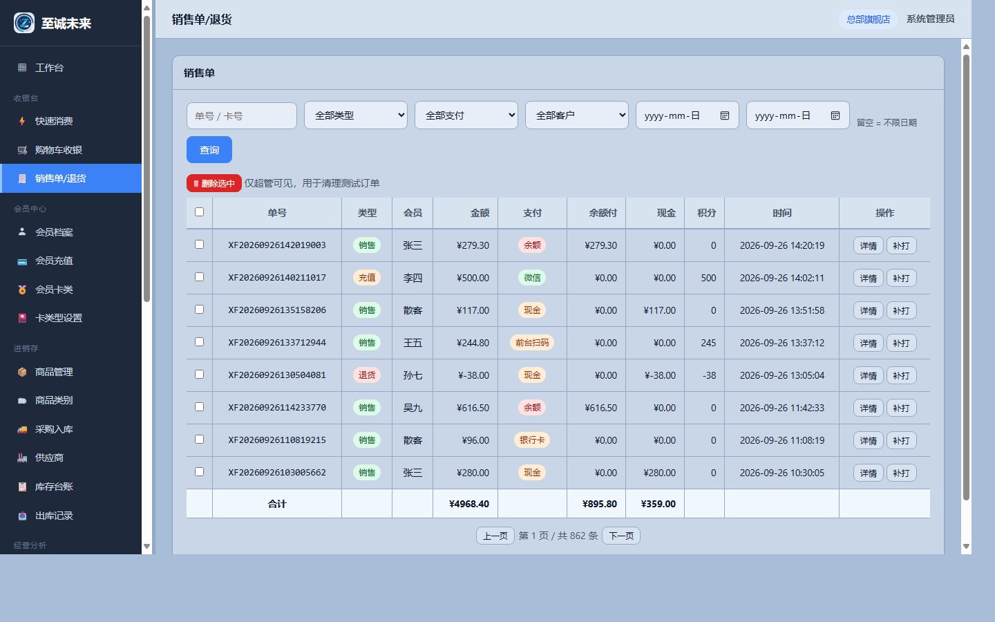Click 下一页 pagination button

[x=621, y=536]
